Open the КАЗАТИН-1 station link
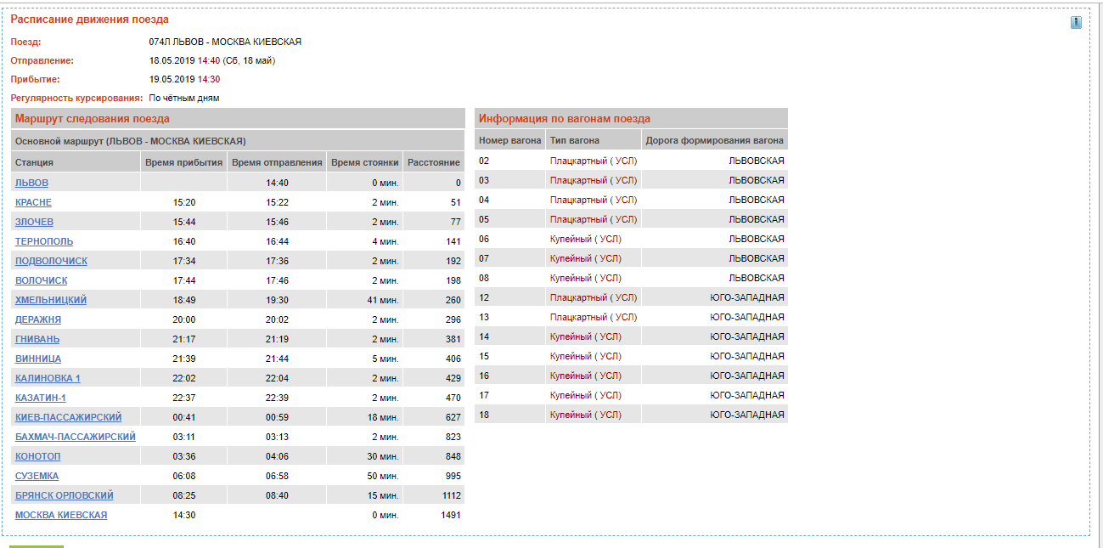 40,398
